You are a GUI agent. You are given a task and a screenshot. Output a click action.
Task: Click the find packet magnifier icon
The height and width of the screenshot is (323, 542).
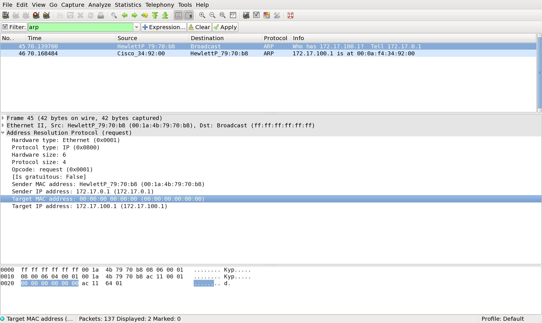(x=114, y=15)
